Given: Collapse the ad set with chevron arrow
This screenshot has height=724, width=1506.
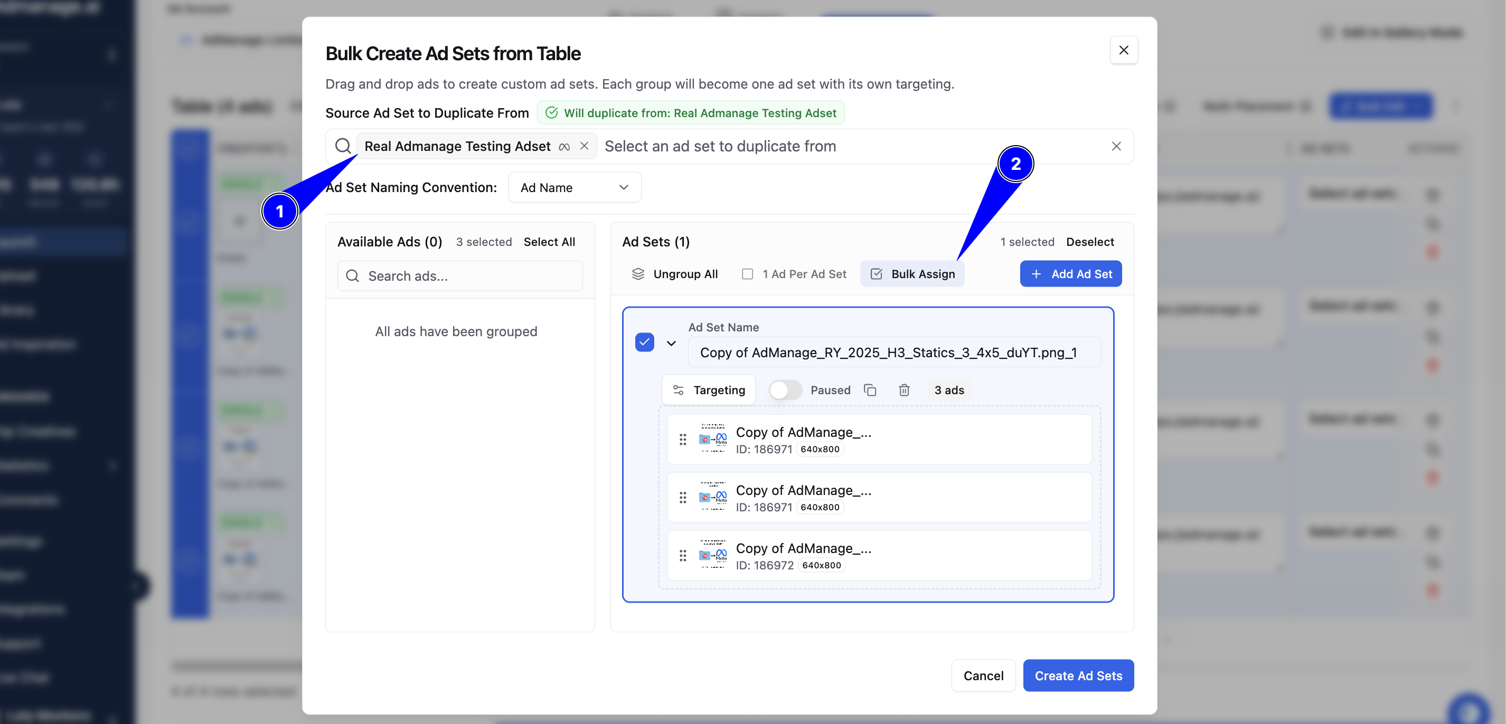Looking at the screenshot, I should coord(671,343).
